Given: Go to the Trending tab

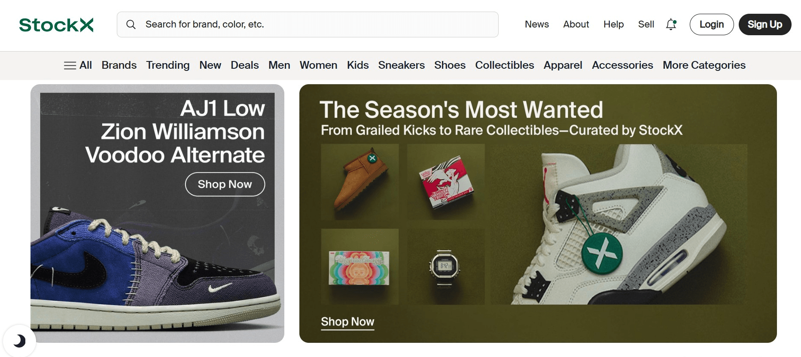Looking at the screenshot, I should coord(168,65).
